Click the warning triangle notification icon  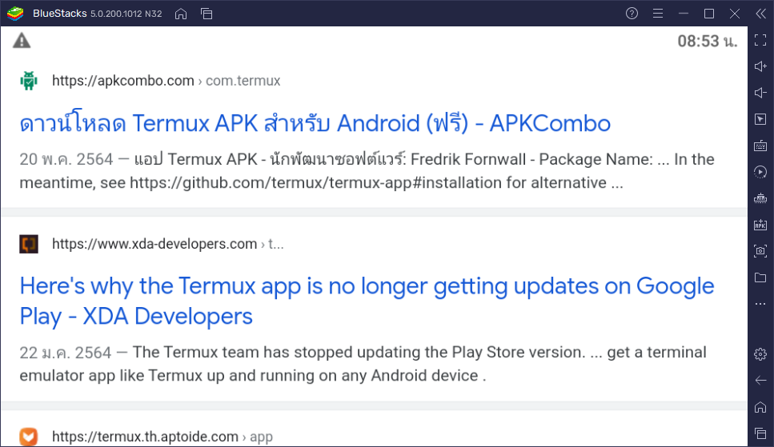coord(22,41)
